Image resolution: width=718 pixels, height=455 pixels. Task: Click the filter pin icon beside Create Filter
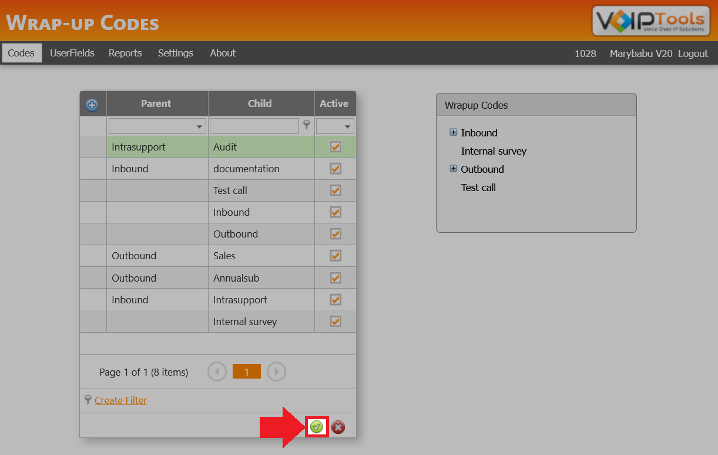pos(89,400)
